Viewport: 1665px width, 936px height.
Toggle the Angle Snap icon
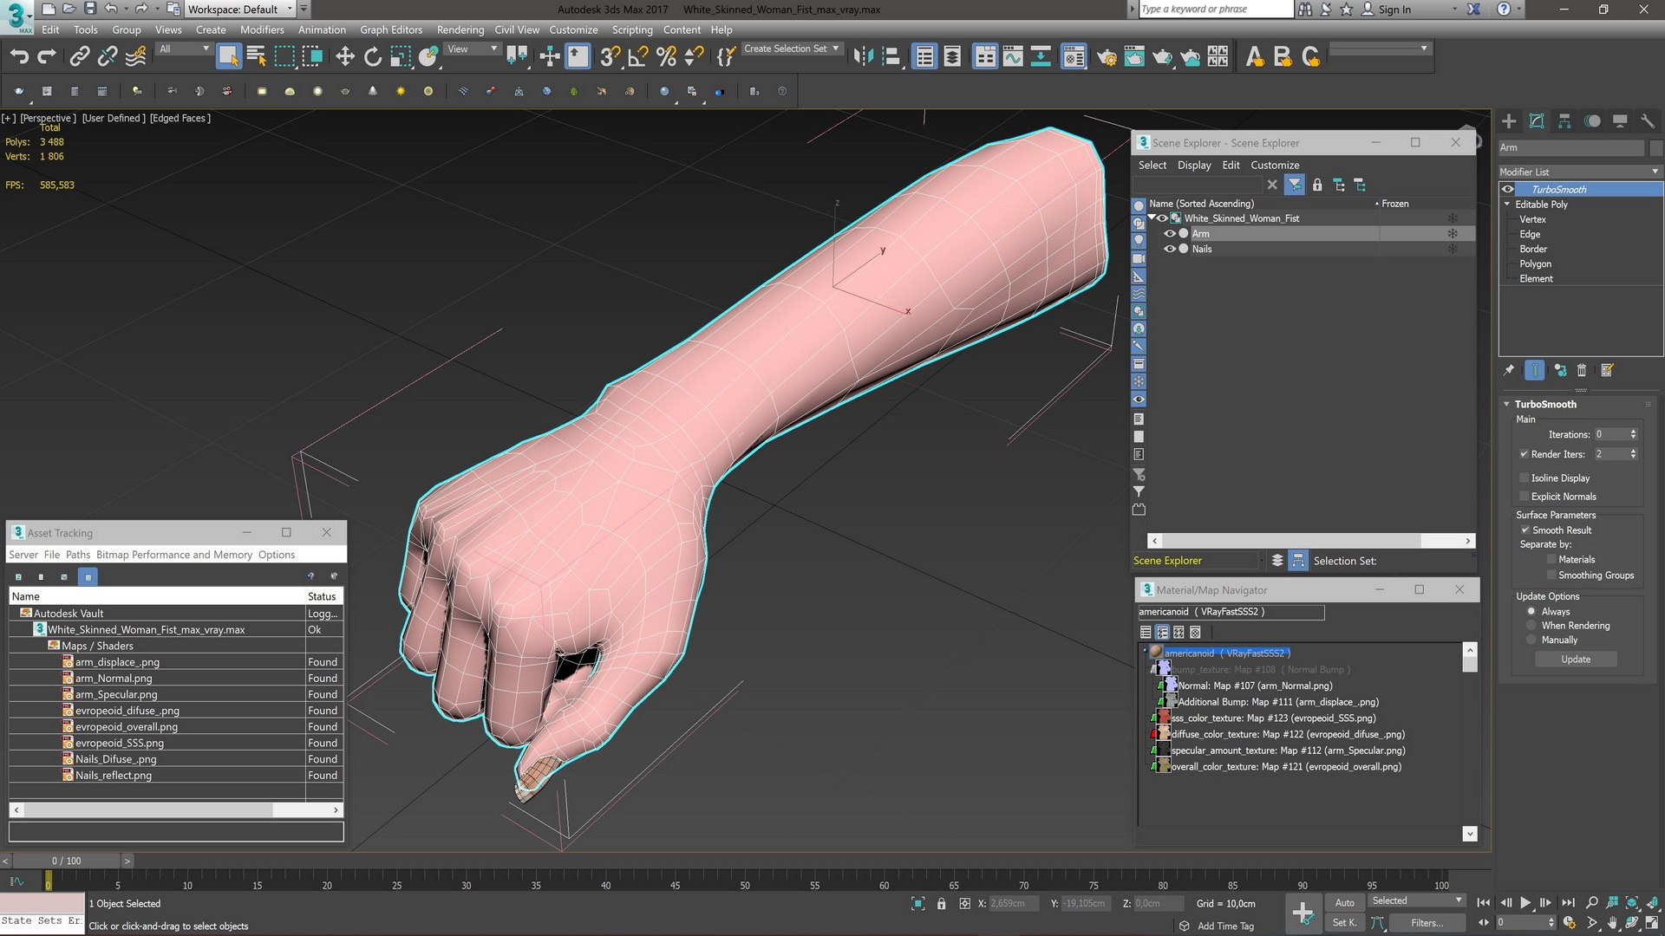(638, 57)
